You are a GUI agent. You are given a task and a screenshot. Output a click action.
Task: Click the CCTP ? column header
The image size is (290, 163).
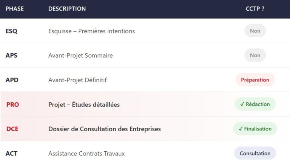(255, 9)
